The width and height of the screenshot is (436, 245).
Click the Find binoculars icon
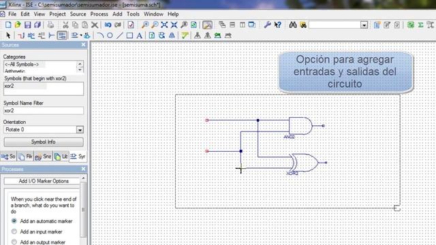point(293,25)
